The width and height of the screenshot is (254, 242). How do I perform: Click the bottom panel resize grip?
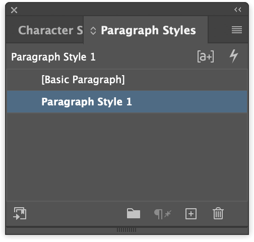(x=126, y=230)
